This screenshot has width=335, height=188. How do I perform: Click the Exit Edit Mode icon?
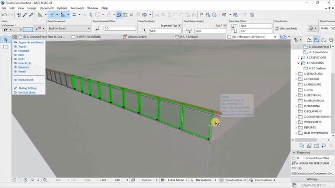click(x=15, y=92)
